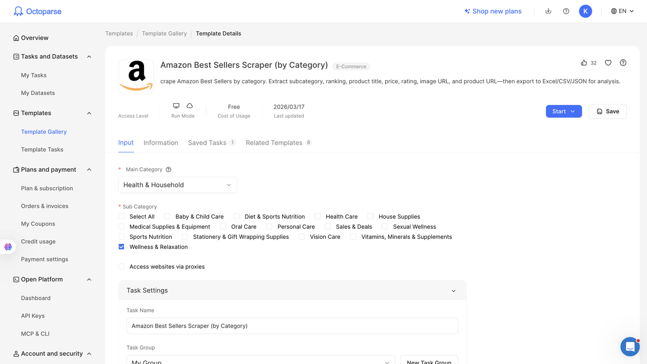The height and width of the screenshot is (364, 647).
Task: Open the Task Group dropdown
Action: pos(261,359)
